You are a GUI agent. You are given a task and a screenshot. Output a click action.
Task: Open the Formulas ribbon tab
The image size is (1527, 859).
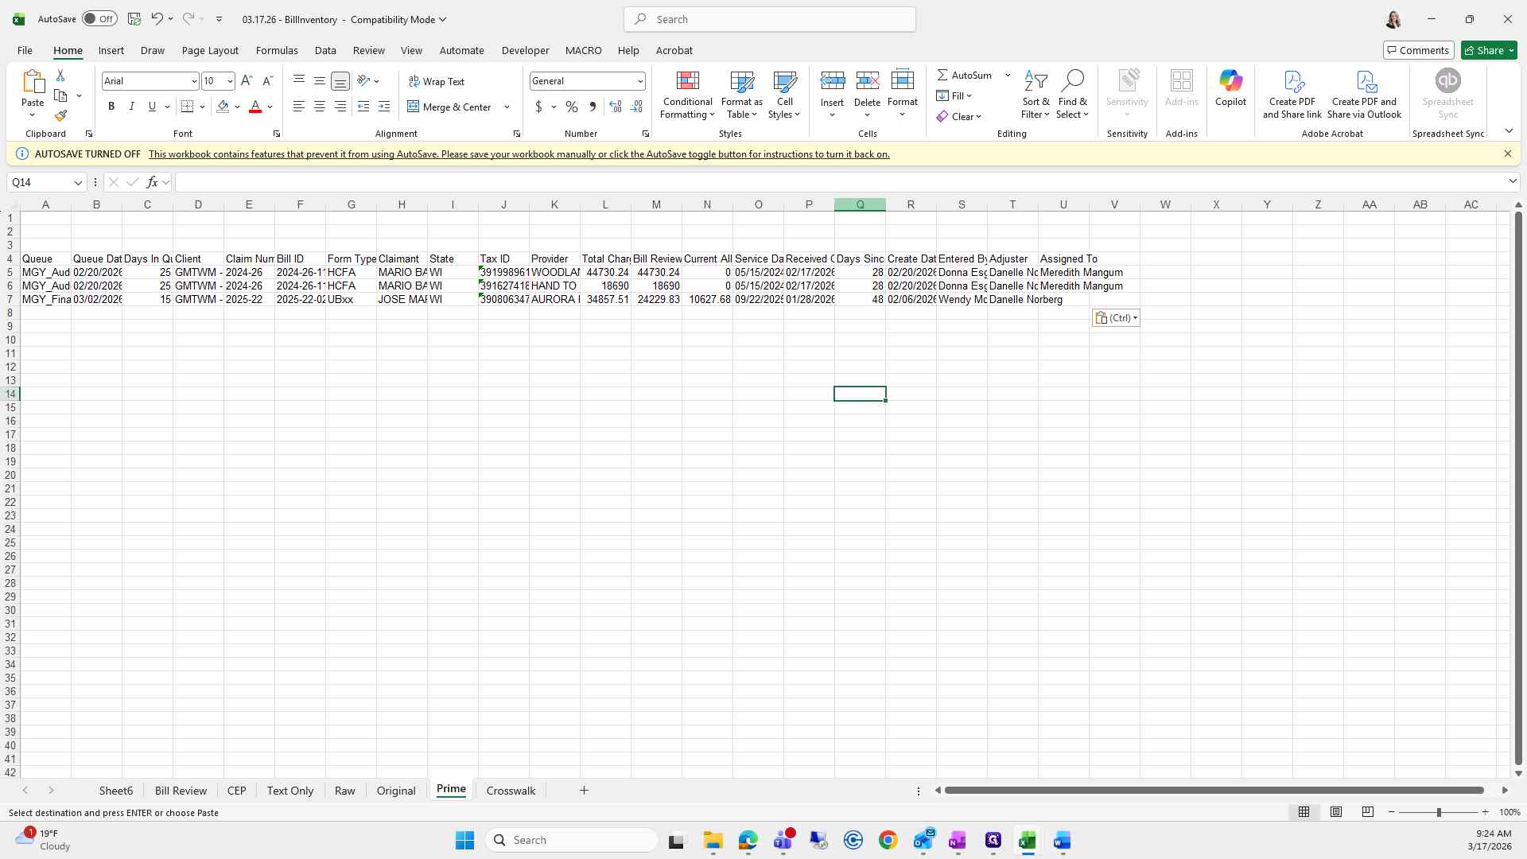[x=277, y=50]
